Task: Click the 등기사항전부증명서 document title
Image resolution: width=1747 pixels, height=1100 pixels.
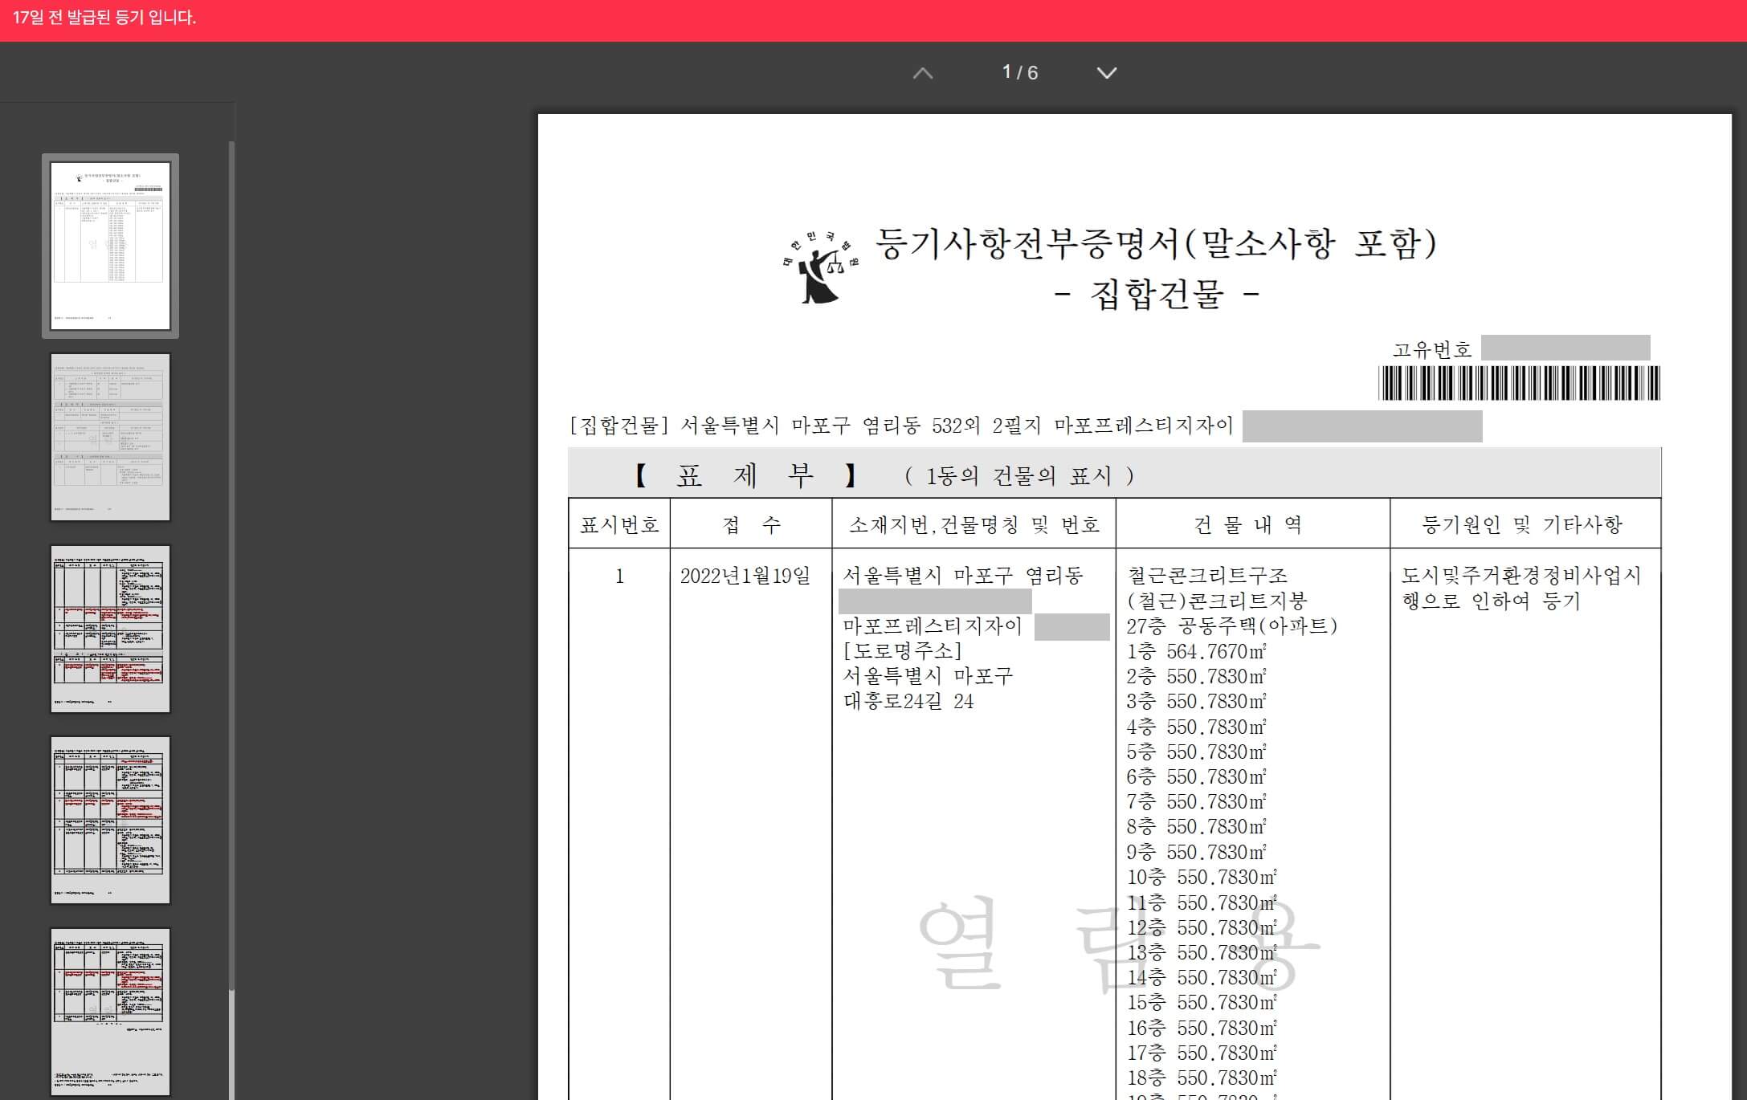Action: [1155, 244]
